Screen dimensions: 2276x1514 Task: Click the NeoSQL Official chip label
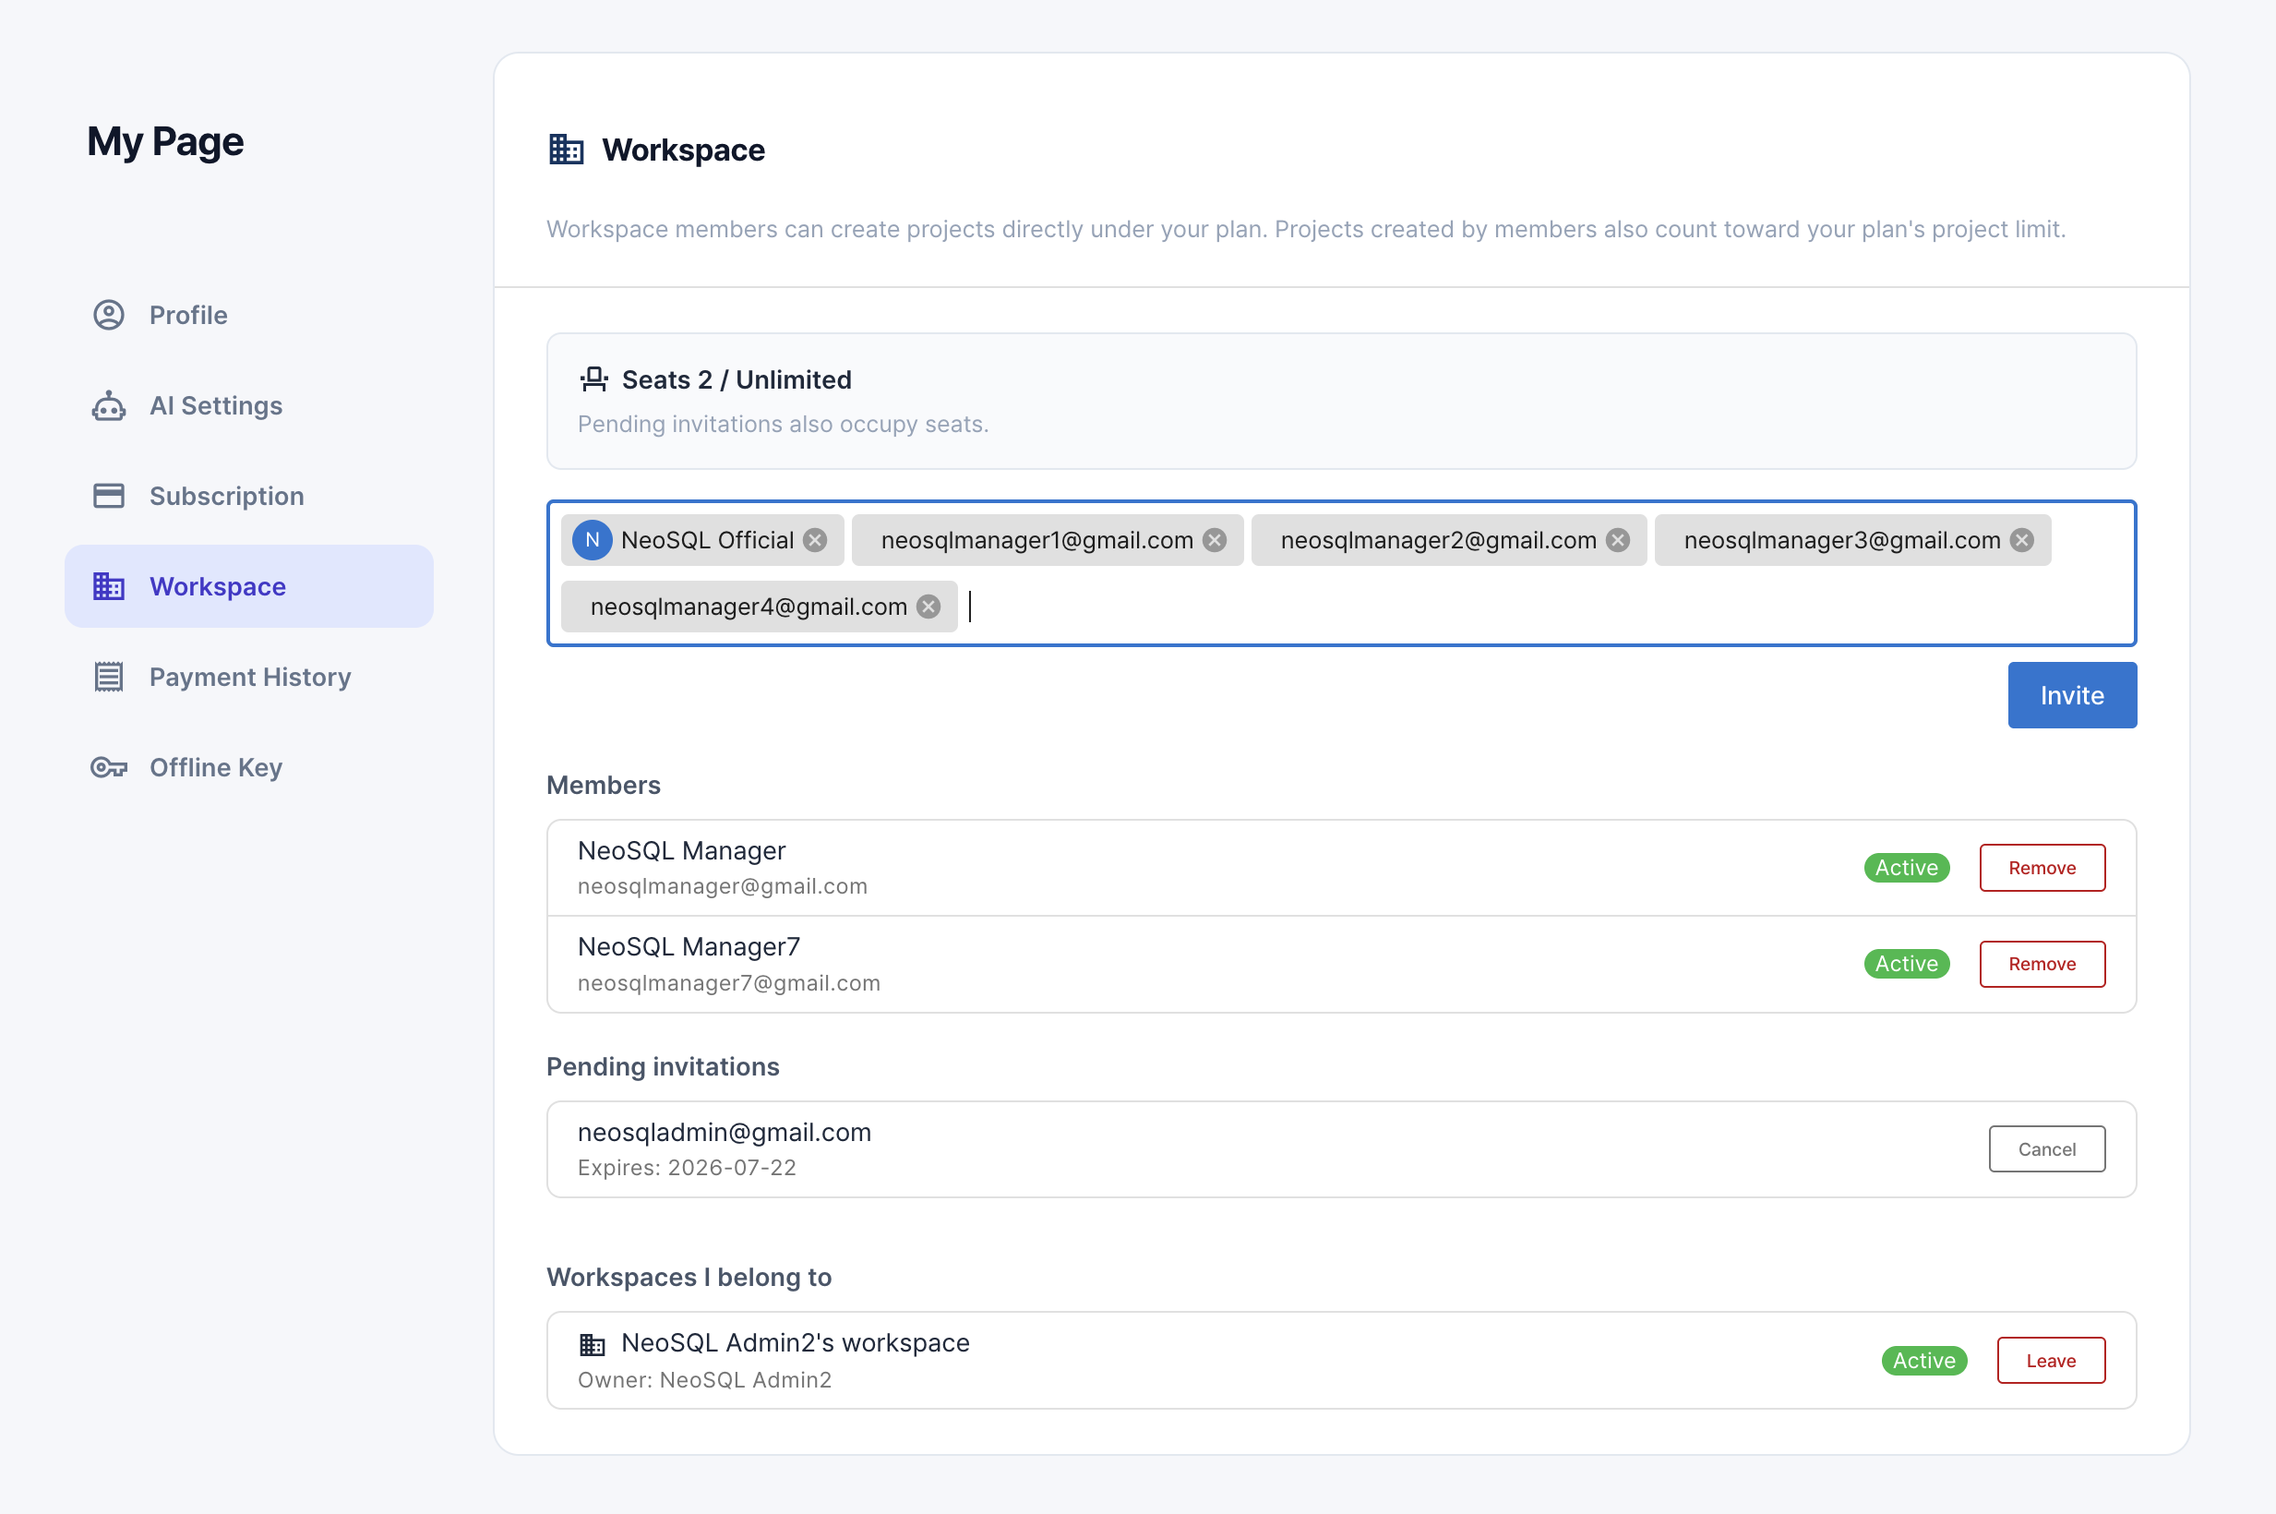(708, 540)
